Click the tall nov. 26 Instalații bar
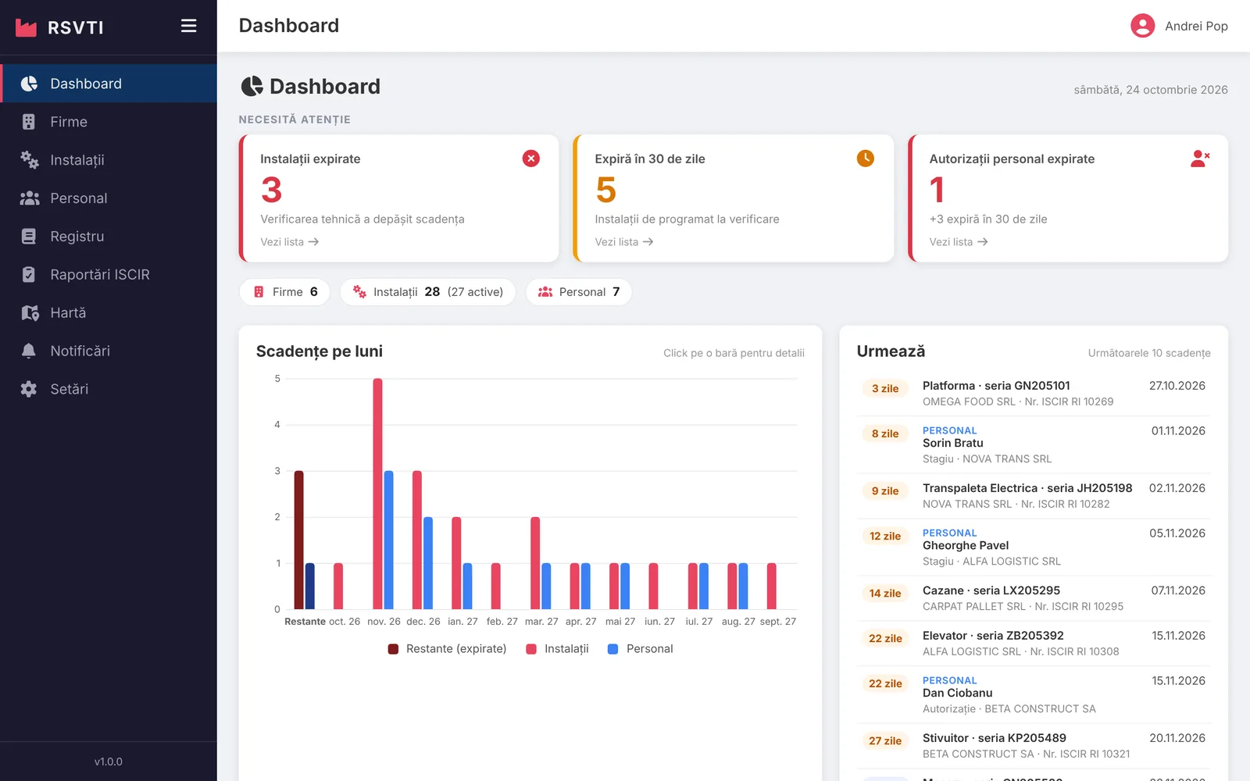The height and width of the screenshot is (781, 1250). pyautogui.click(x=377, y=494)
